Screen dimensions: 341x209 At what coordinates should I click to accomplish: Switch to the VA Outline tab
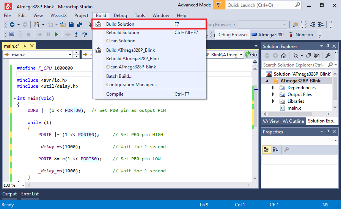pos(293,121)
